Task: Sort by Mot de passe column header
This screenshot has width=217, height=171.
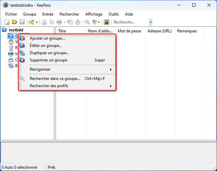Action: (131, 31)
